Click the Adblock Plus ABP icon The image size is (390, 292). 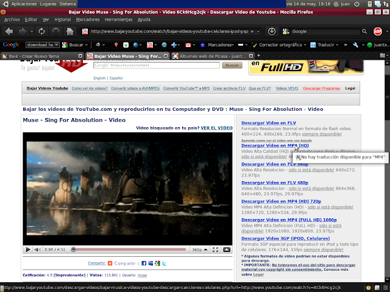[378, 31]
